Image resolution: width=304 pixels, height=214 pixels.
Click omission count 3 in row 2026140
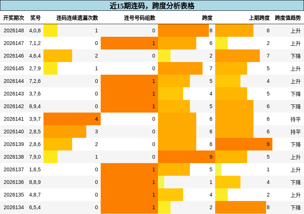(96, 132)
